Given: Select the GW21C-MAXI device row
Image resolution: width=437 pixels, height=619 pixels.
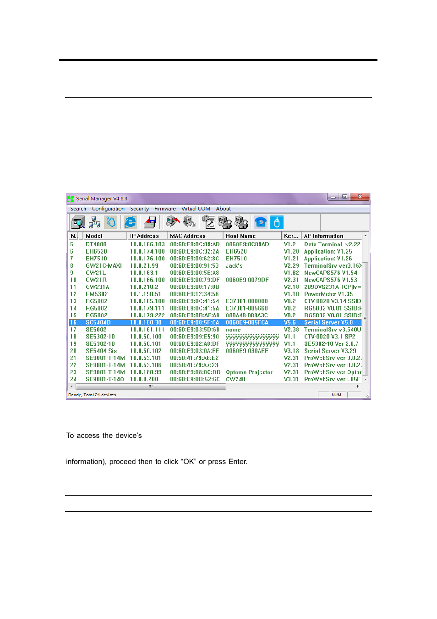Looking at the screenshot, I should point(215,265).
